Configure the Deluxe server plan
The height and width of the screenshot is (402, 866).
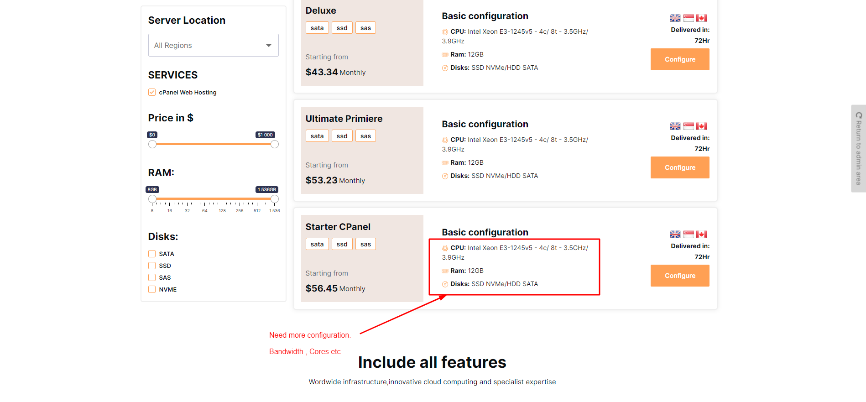tap(679, 59)
